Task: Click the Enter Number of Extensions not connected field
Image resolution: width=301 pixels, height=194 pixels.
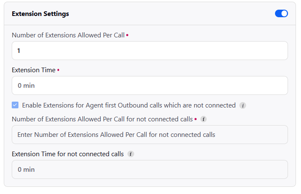Action: pos(150,135)
